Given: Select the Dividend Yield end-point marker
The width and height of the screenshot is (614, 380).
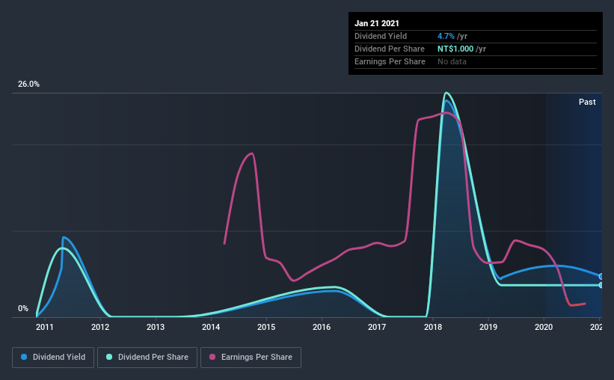Looking at the screenshot, I should (x=601, y=277).
